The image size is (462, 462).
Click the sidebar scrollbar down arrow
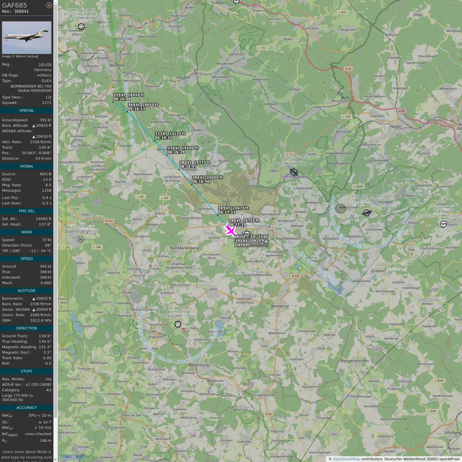56,459
